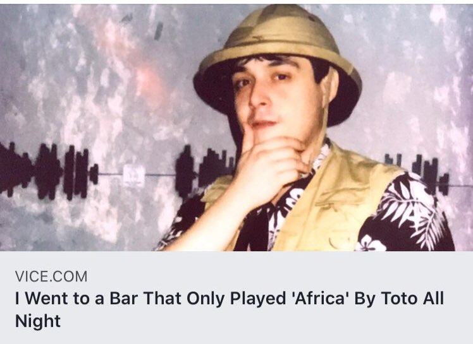Click the word 'Night' in the headline
The width and height of the screenshot is (473, 344).
[x=38, y=321]
